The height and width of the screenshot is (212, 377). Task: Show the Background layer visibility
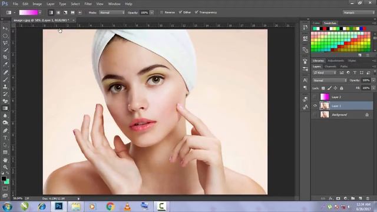pyautogui.click(x=315, y=115)
